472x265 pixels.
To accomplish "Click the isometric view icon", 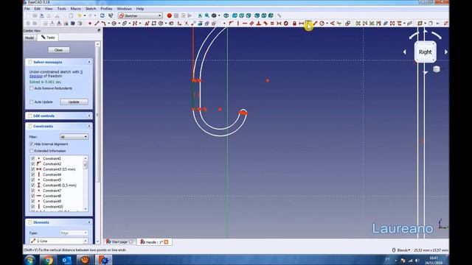I will click(226, 15).
